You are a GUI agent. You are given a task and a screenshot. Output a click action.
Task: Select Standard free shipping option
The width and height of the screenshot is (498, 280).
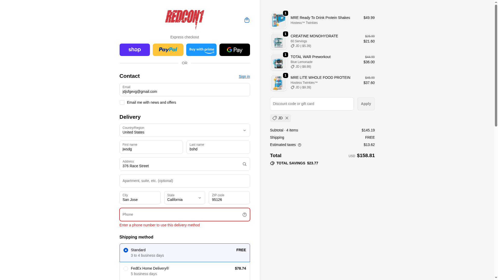[x=185, y=253]
